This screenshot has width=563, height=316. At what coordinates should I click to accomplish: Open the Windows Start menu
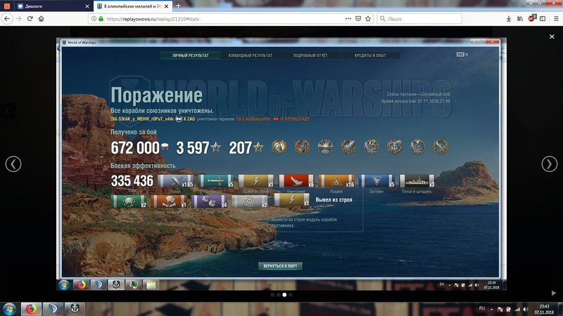click(9, 309)
